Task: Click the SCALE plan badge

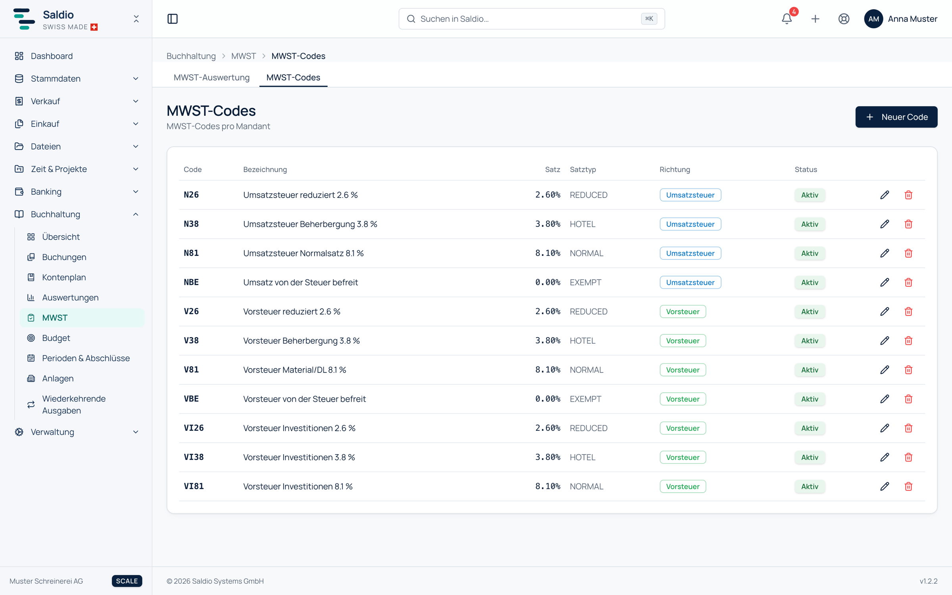Action: point(127,581)
